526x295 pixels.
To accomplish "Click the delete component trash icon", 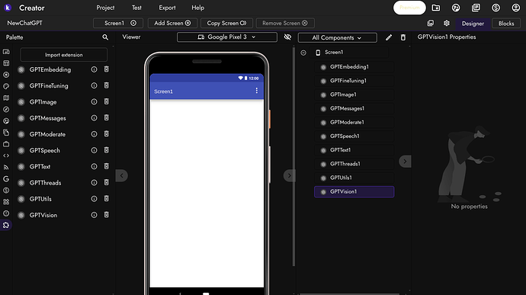I will coord(403,37).
